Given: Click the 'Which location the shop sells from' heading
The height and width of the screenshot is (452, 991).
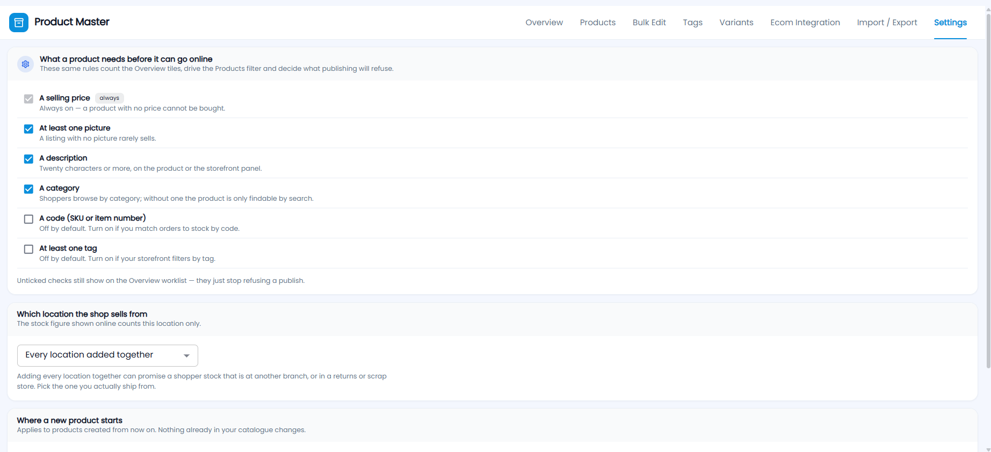Looking at the screenshot, I should 82,314.
